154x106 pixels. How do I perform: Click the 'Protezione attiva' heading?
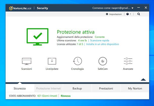(76, 32)
